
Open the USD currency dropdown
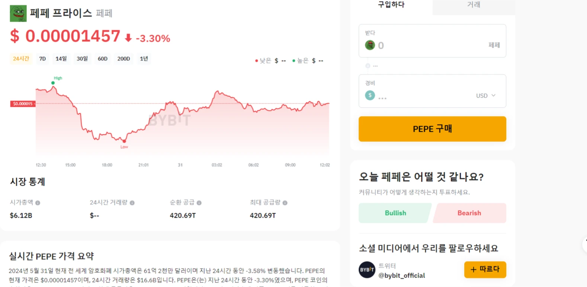tap(485, 95)
